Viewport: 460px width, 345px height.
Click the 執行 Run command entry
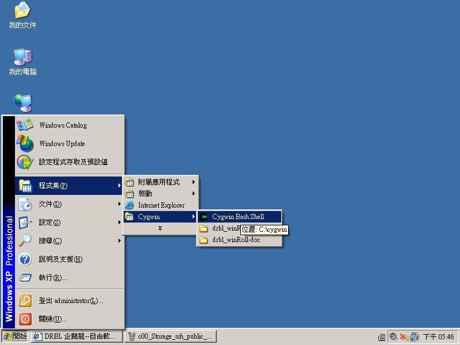pos(53,278)
